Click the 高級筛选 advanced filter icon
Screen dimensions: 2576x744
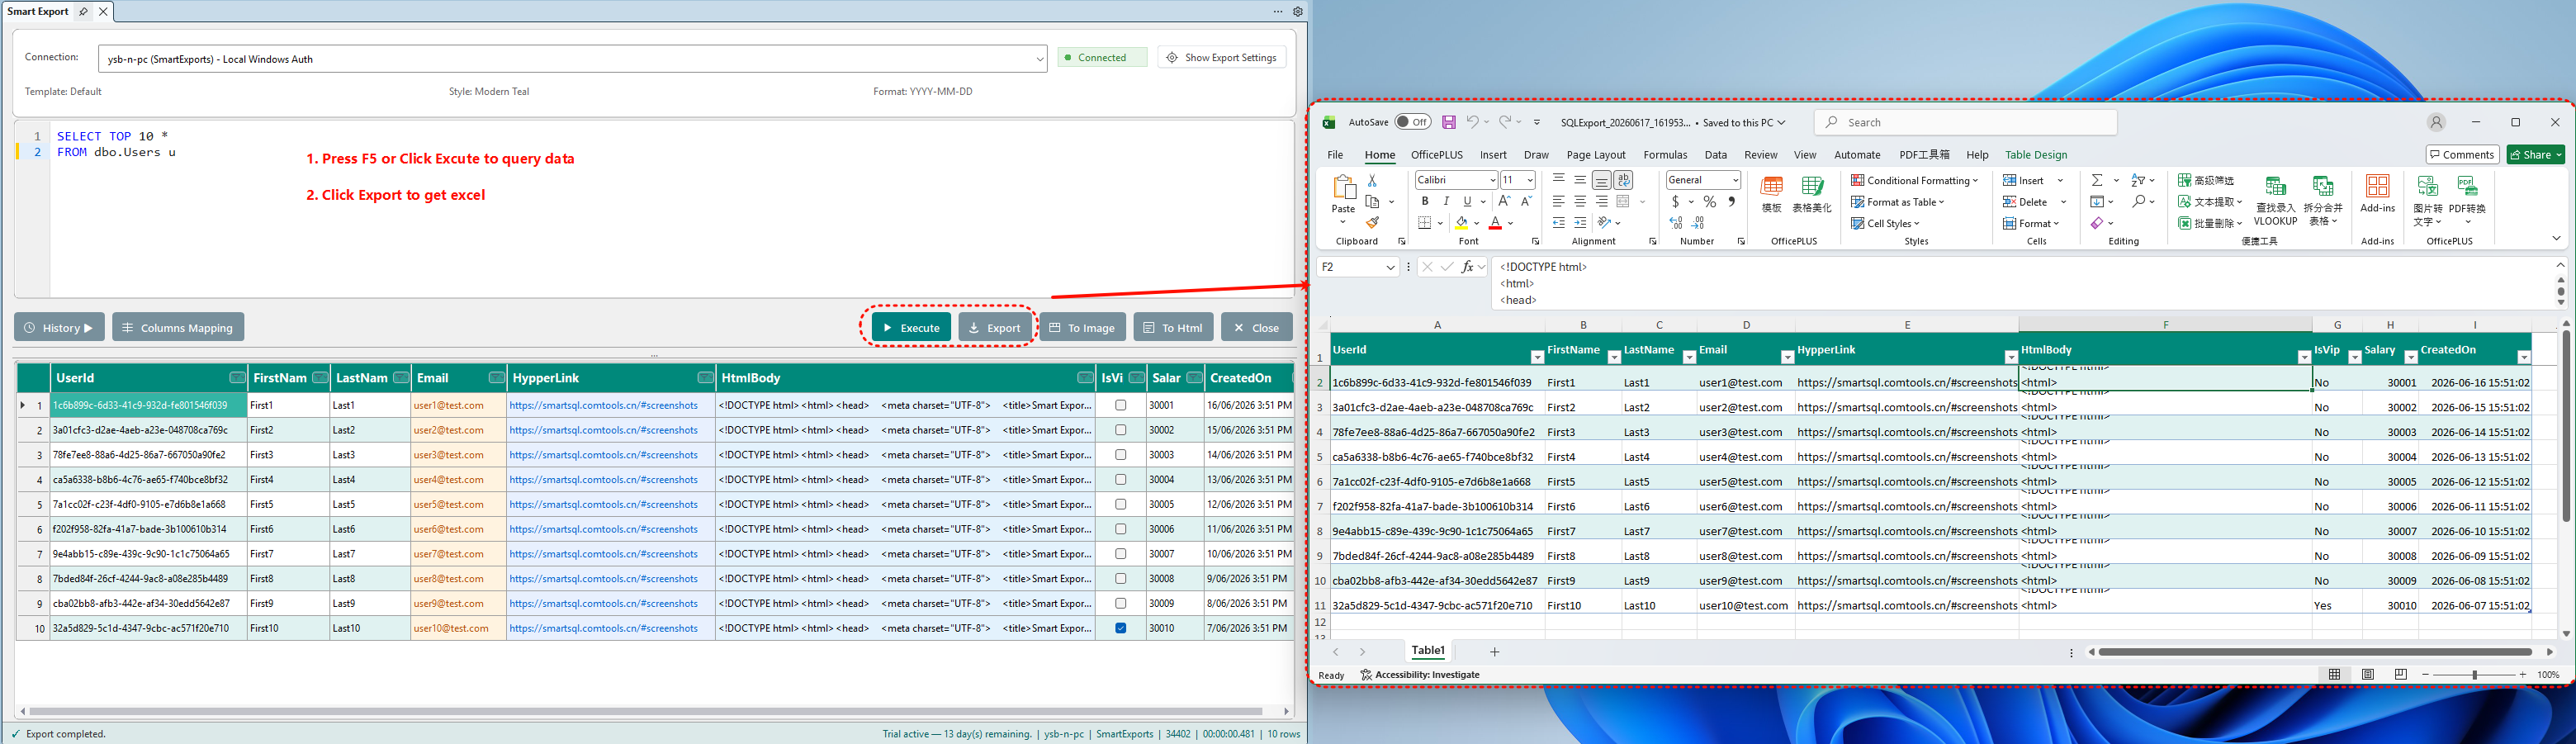click(2206, 180)
